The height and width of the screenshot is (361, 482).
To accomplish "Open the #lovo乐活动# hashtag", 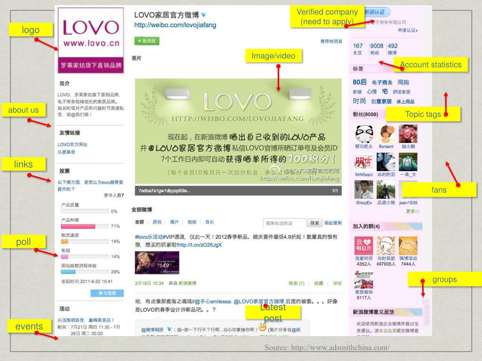I will click(x=151, y=237).
